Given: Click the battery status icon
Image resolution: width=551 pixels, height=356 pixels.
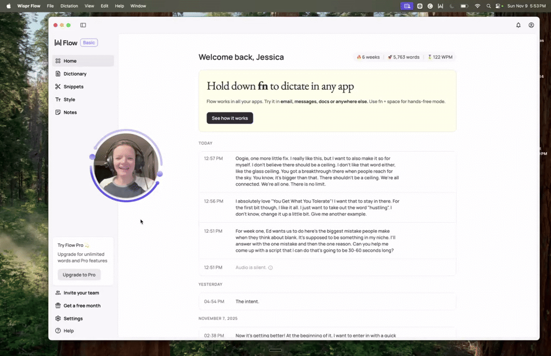Looking at the screenshot, I should coord(464,6).
